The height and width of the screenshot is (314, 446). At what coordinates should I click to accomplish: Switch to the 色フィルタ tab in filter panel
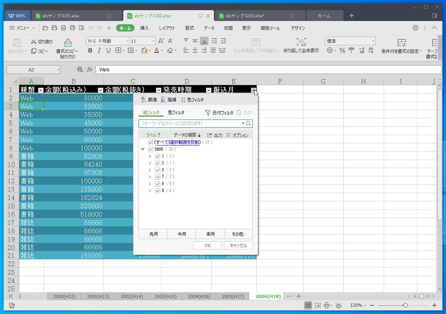pos(176,112)
